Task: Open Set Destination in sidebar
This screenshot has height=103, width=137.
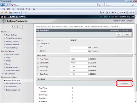Action: click(9, 74)
